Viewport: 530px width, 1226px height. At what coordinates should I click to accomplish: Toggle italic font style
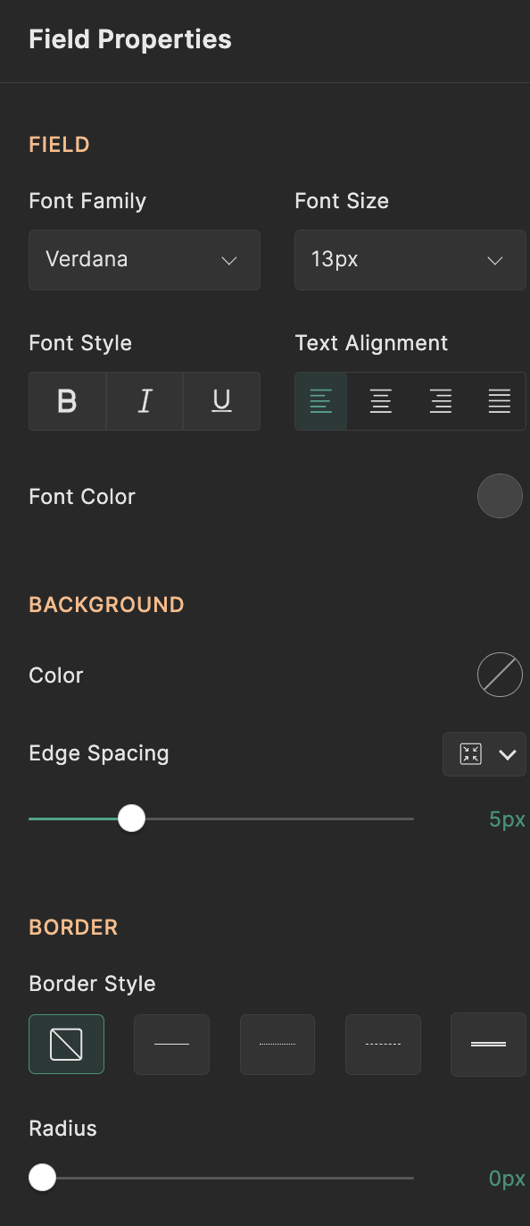pos(145,401)
